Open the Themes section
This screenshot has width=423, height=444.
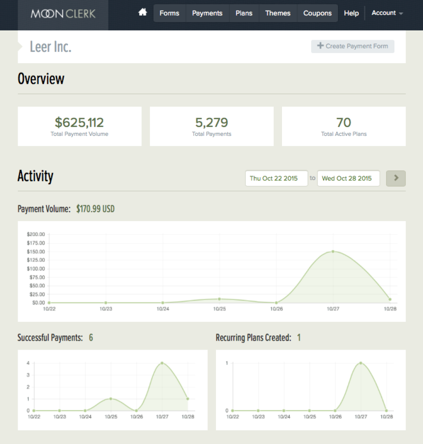pyautogui.click(x=278, y=13)
